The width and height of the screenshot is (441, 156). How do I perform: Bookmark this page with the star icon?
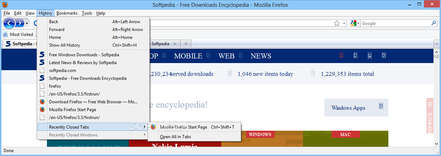click(337, 24)
